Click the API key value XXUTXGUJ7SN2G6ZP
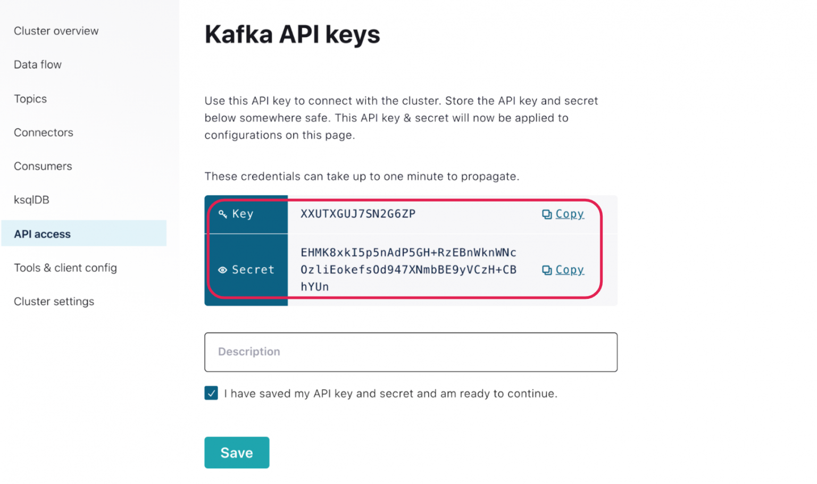817x484 pixels. 358,214
